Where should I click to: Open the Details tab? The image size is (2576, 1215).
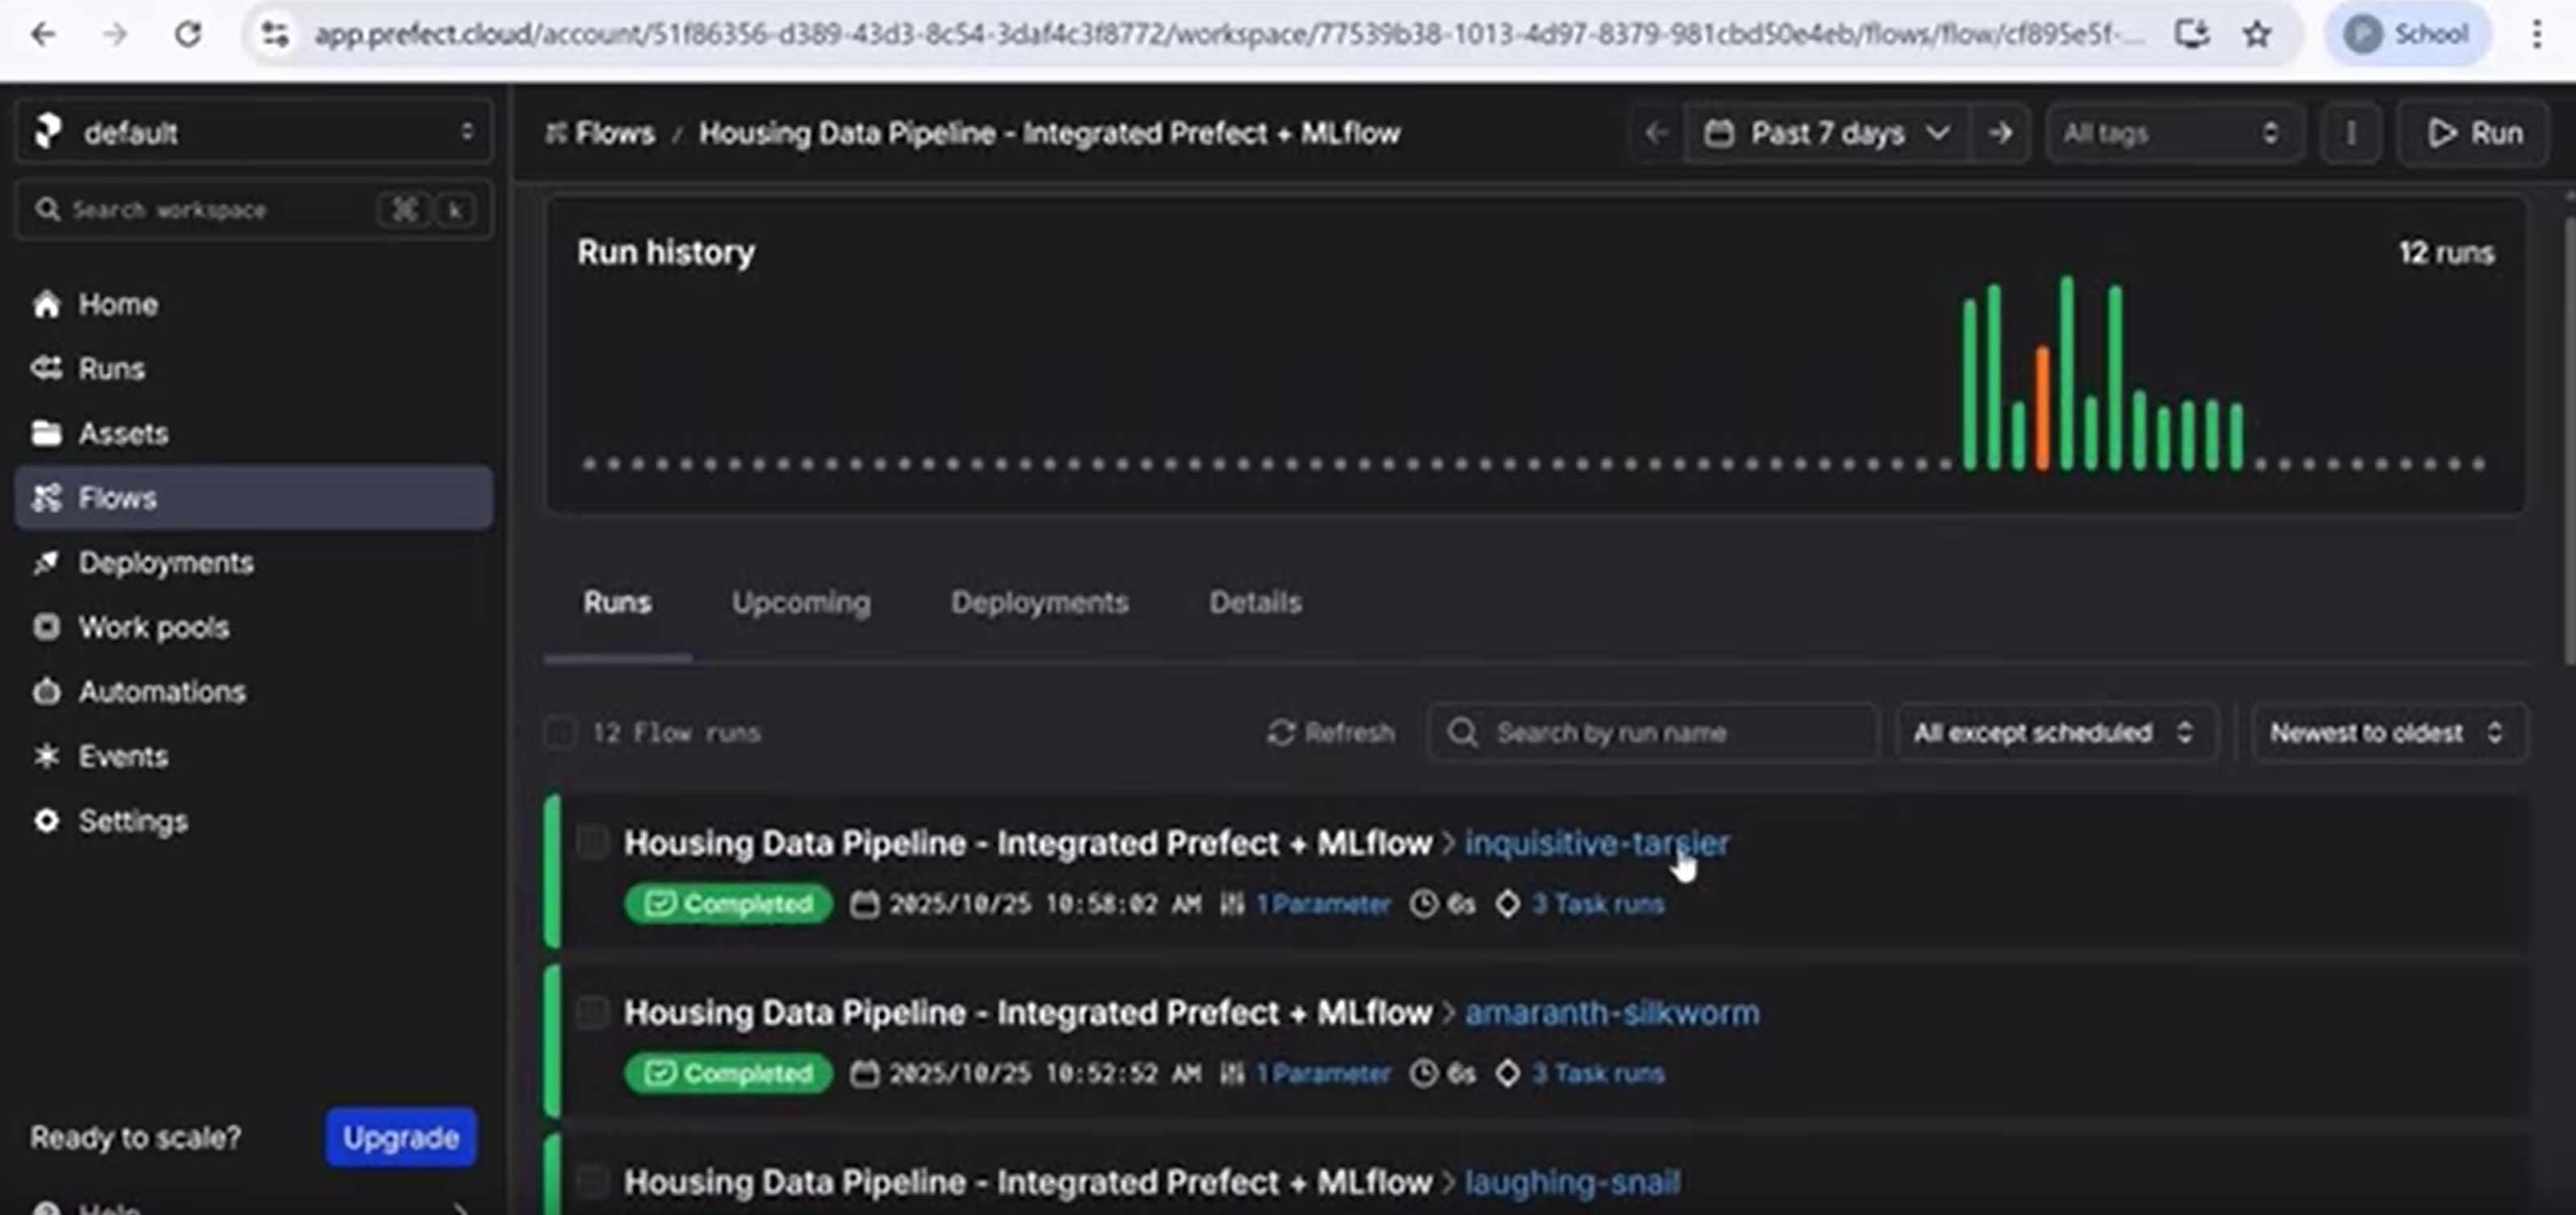pos(1255,602)
